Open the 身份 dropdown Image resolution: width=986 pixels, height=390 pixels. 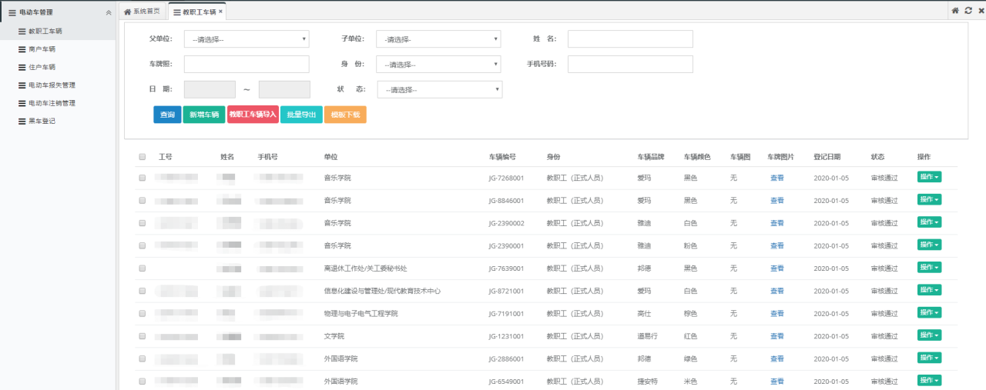[438, 65]
